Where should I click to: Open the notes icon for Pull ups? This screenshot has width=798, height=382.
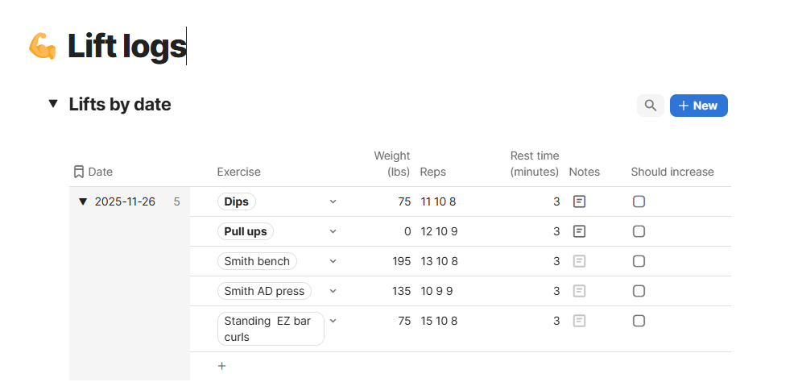(579, 231)
